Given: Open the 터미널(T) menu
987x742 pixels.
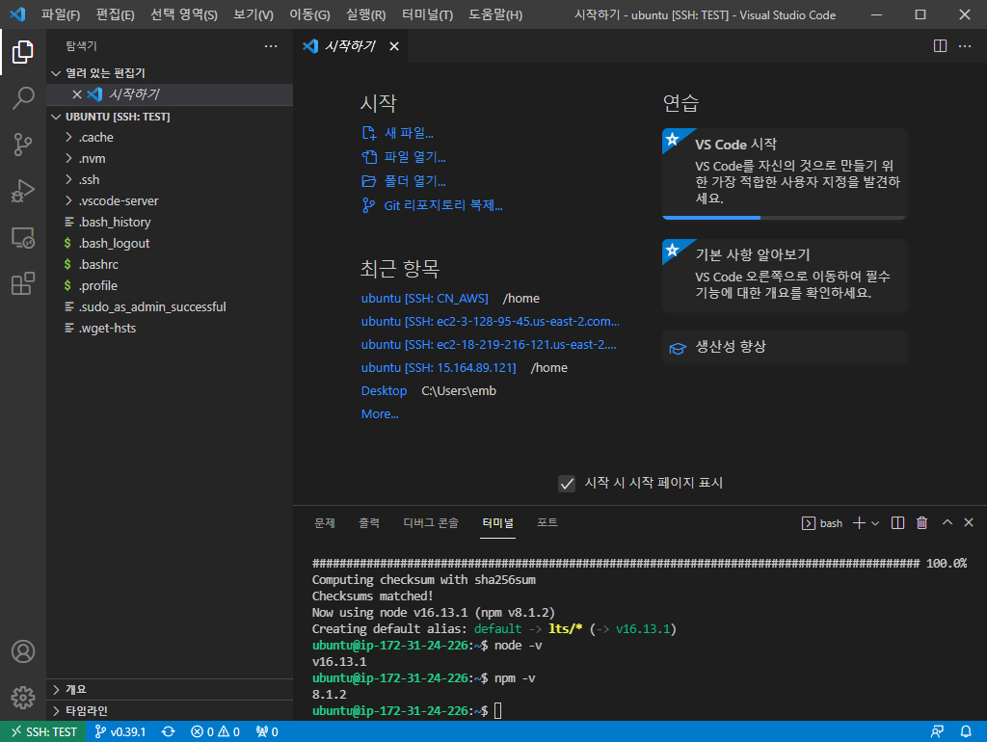Looking at the screenshot, I should point(427,14).
